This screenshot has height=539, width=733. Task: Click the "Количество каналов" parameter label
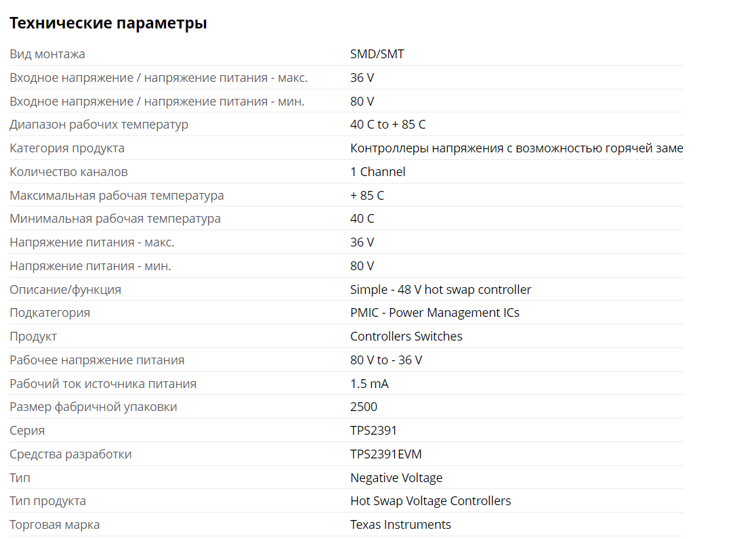point(68,172)
